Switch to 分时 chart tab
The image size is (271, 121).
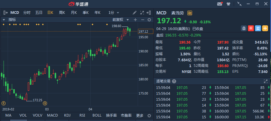click(x=27, y=13)
